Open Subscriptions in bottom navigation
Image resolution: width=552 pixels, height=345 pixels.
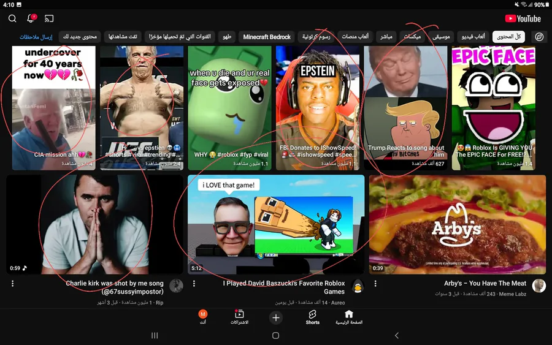pyautogui.click(x=239, y=317)
